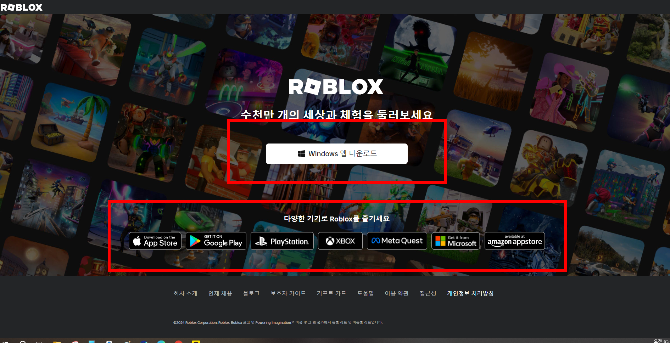670x343 pixels.
Task: Open File Explorer from the taskbar
Action: 57,342
